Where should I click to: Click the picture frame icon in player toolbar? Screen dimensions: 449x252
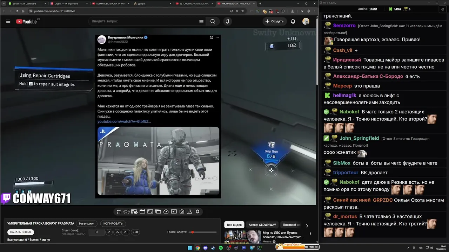[150, 211]
